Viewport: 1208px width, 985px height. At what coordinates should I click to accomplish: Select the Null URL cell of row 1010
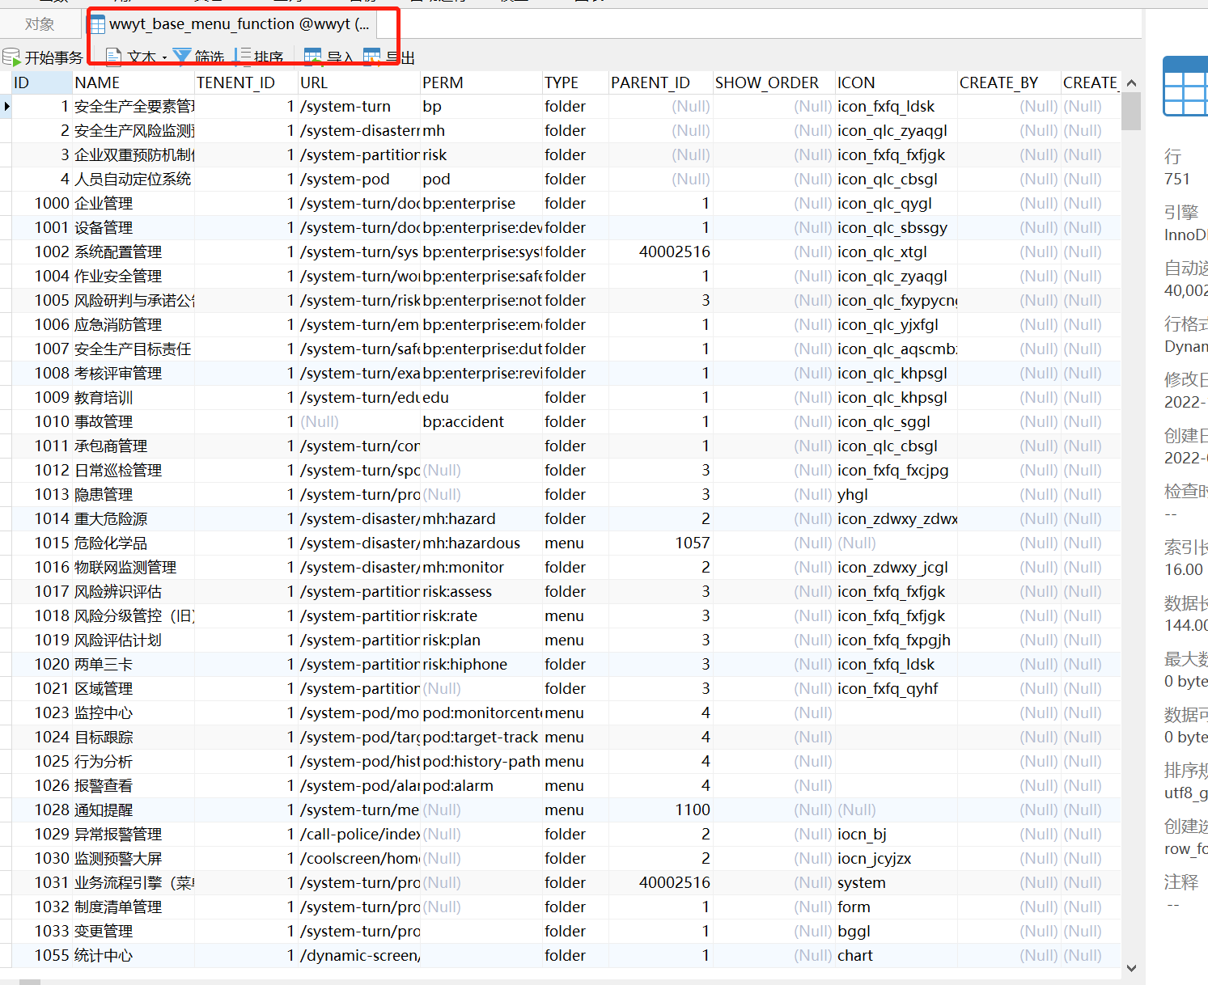point(359,421)
